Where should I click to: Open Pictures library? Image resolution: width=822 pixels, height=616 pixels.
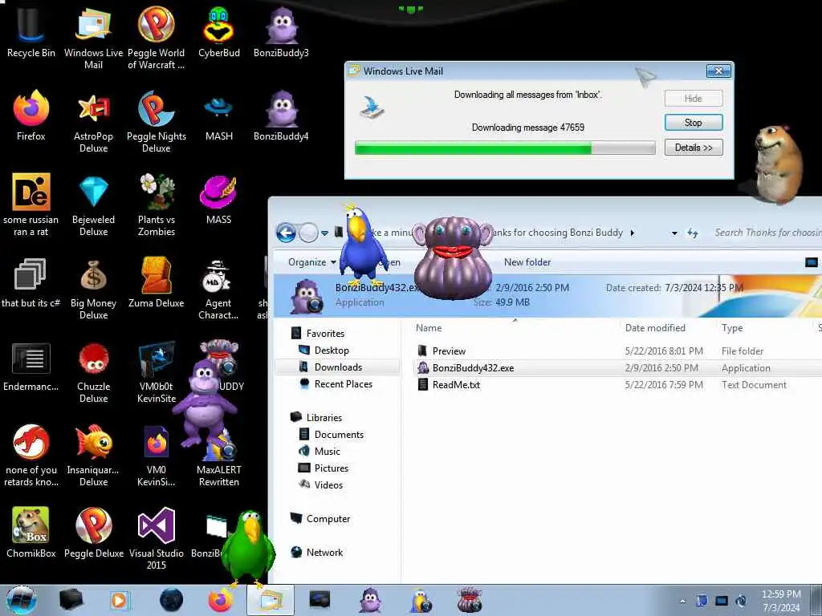(x=332, y=468)
